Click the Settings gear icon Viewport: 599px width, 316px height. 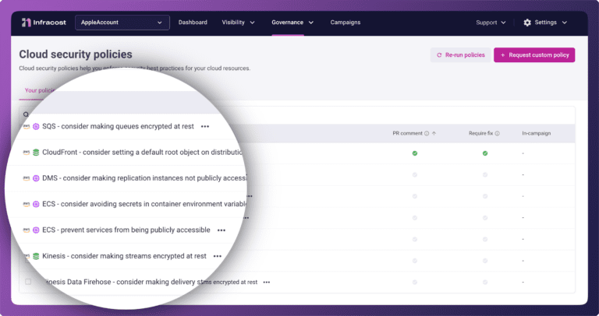coord(527,23)
